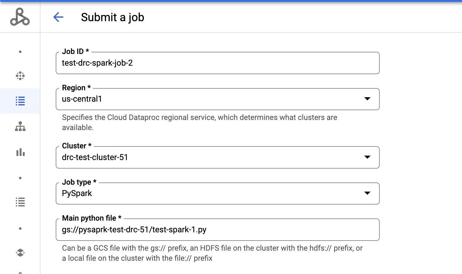Screen dimensions: 462x274
Task: Go back using the arrow icon
Action: 58,17
